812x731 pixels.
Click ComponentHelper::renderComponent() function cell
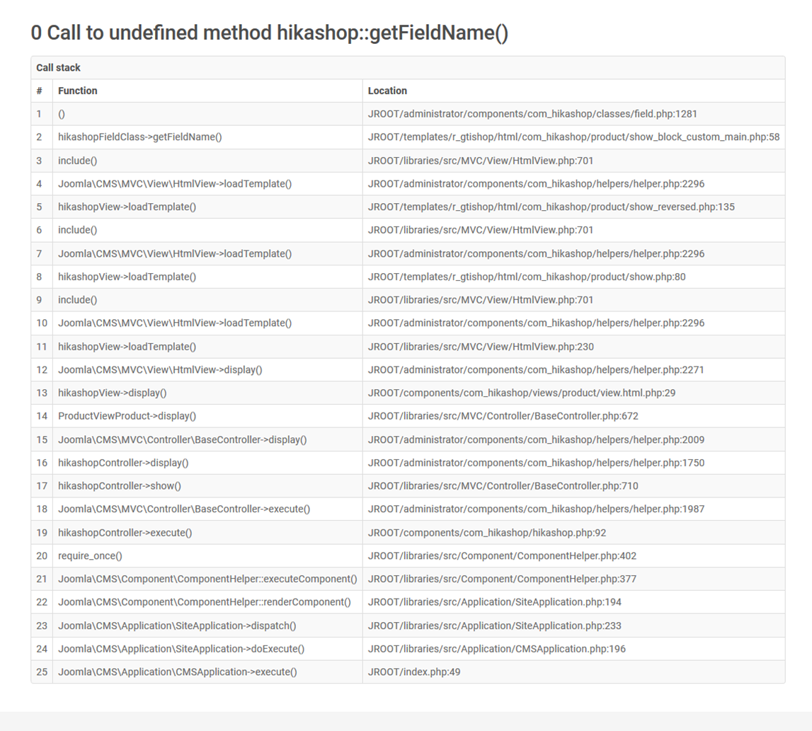pyautogui.click(x=204, y=602)
